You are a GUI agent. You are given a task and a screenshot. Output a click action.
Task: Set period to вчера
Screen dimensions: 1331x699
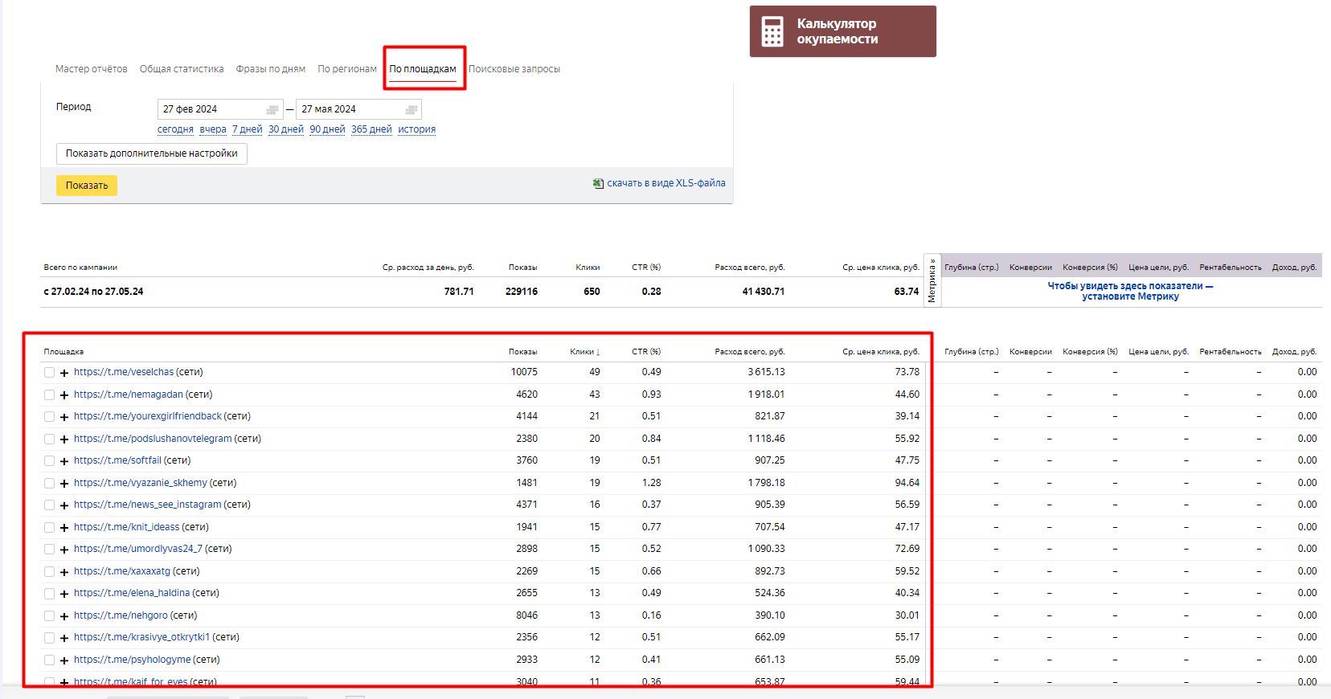pyautogui.click(x=213, y=129)
